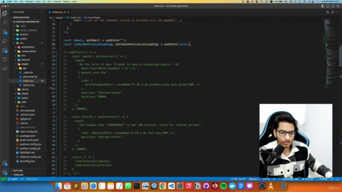The image size is (342, 192).
Task: Open the README.md file
Action: (27, 153)
